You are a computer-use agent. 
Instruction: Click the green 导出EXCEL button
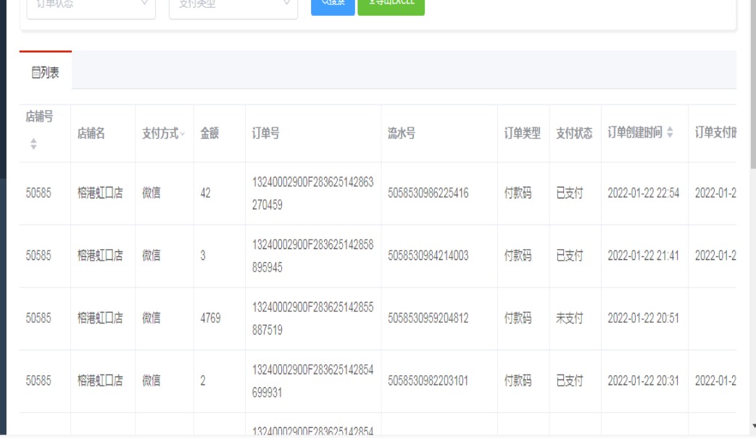pyautogui.click(x=391, y=4)
